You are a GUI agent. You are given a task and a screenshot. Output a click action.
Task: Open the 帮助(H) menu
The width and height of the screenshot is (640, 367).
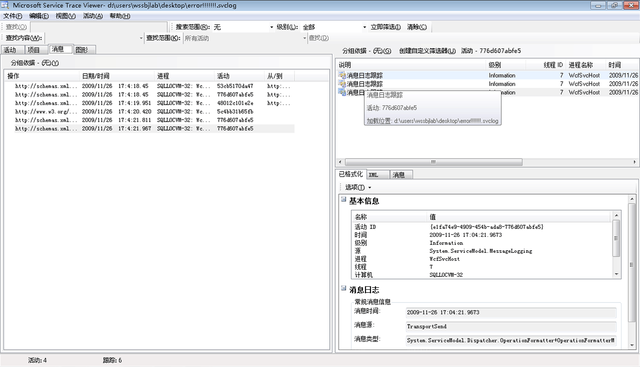pyautogui.click(x=120, y=16)
